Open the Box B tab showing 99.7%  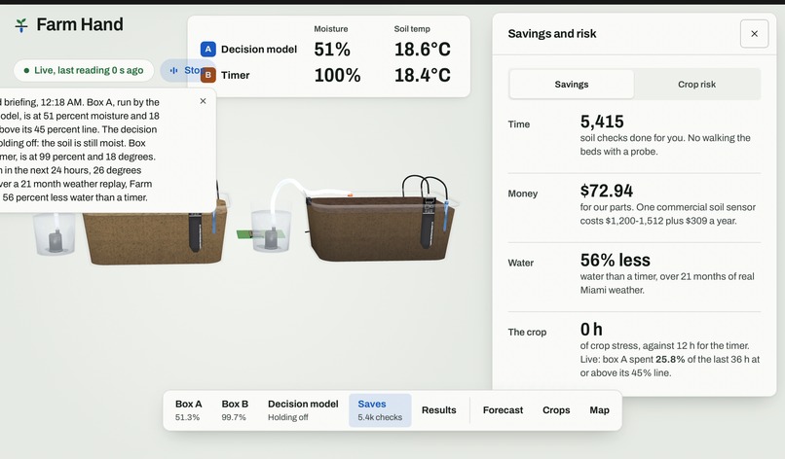click(x=235, y=410)
